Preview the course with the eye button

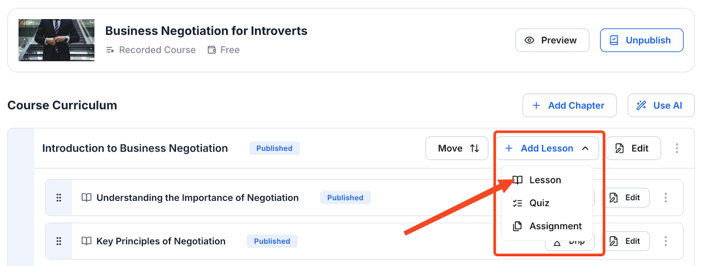pos(552,40)
